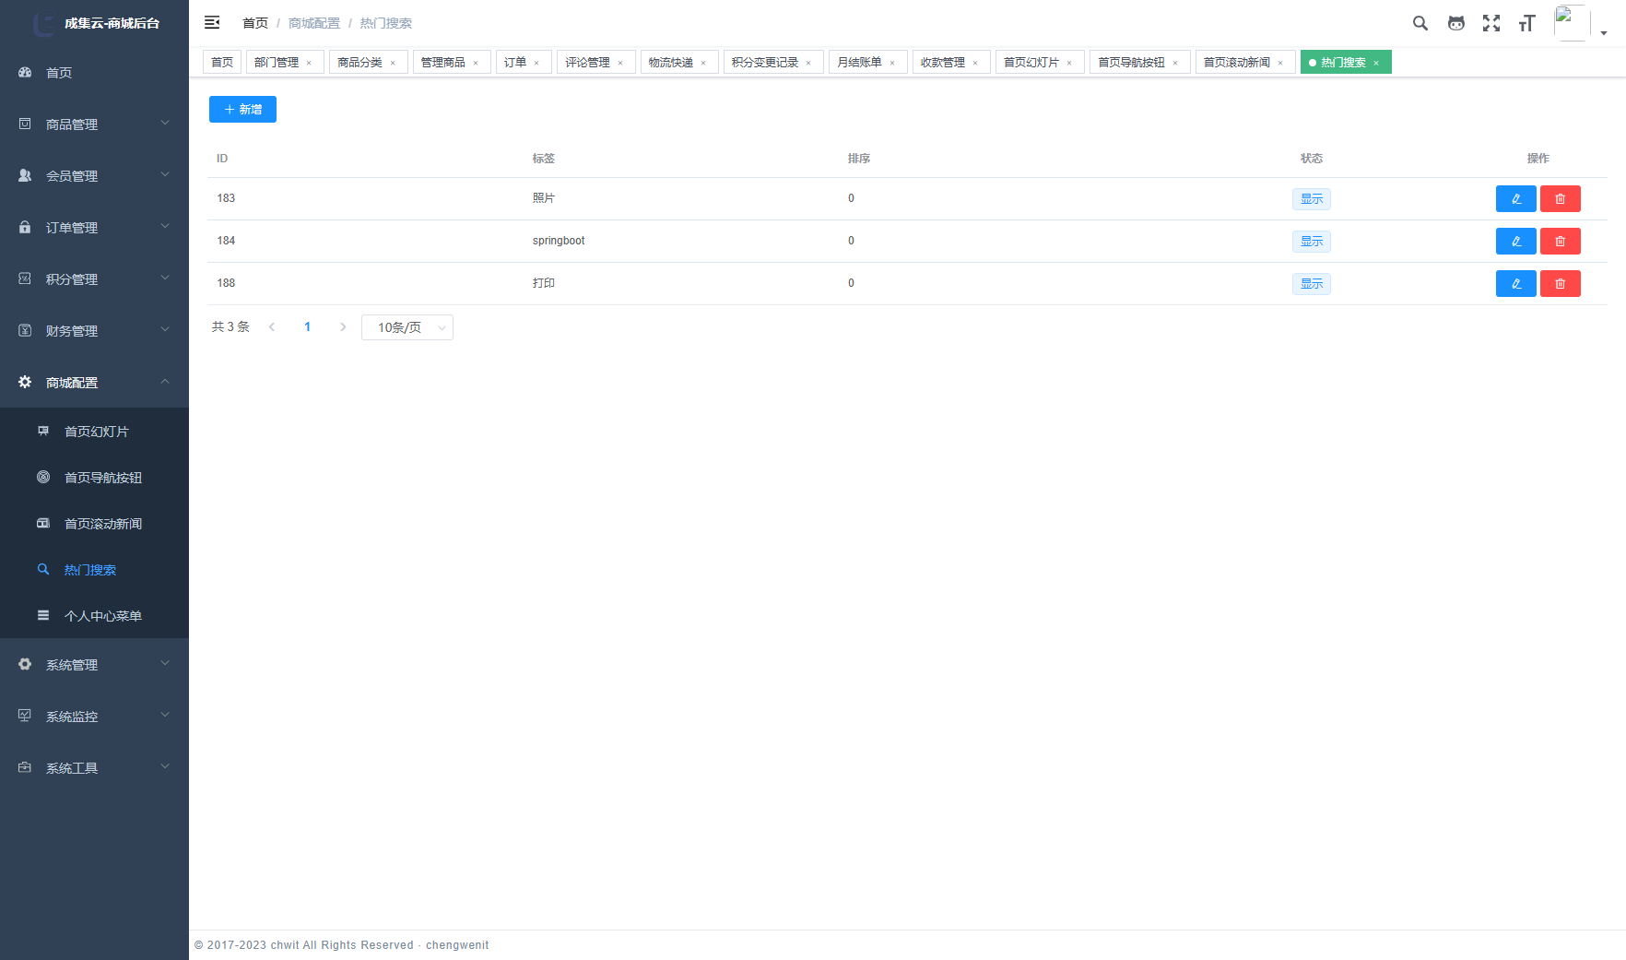This screenshot has width=1626, height=960.
Task: Open 个人中心菜单 submenu item
Action: (94, 615)
